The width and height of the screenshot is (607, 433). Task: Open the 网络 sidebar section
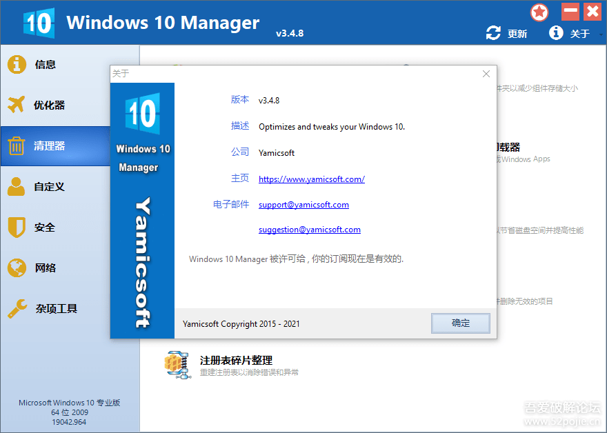(x=46, y=268)
